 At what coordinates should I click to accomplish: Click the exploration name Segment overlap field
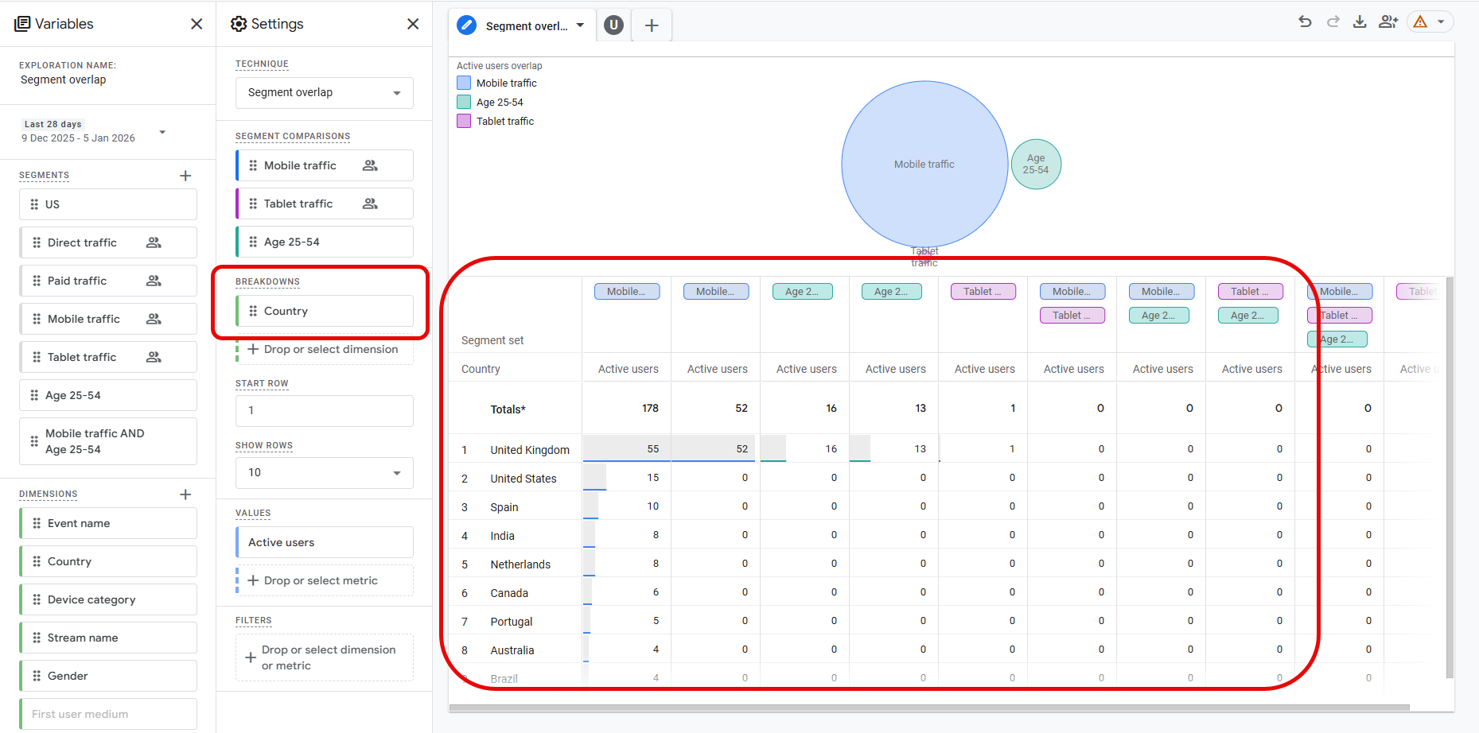tap(64, 80)
